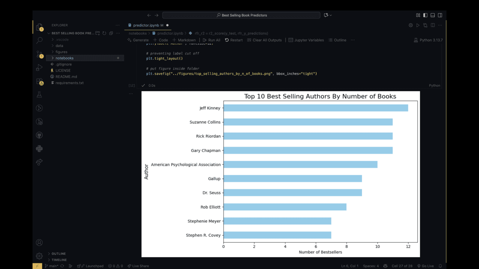Click the run triangle icon in editor title bar
The width and height of the screenshot is (479, 269).
click(x=418, y=25)
